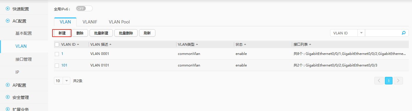This screenshot has height=111, width=412.
Task: Go to next page arrow
Action: [398, 81]
